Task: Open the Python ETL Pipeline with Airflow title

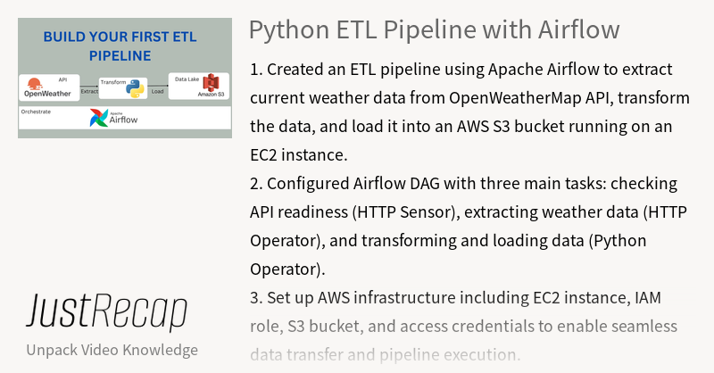Action: click(x=434, y=29)
